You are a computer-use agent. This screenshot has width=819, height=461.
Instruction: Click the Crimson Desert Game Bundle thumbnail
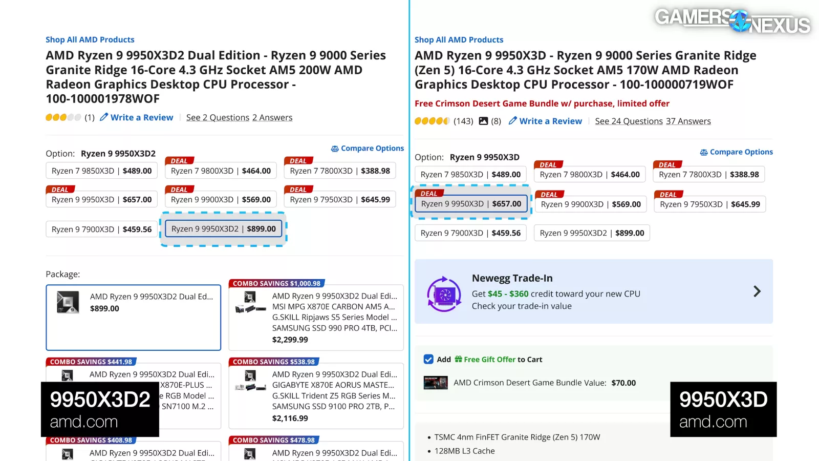tap(436, 383)
